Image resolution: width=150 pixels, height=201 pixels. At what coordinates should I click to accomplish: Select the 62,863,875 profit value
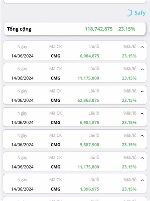tap(88, 100)
